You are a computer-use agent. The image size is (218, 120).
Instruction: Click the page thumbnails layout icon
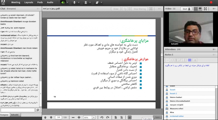click(x=122, y=117)
